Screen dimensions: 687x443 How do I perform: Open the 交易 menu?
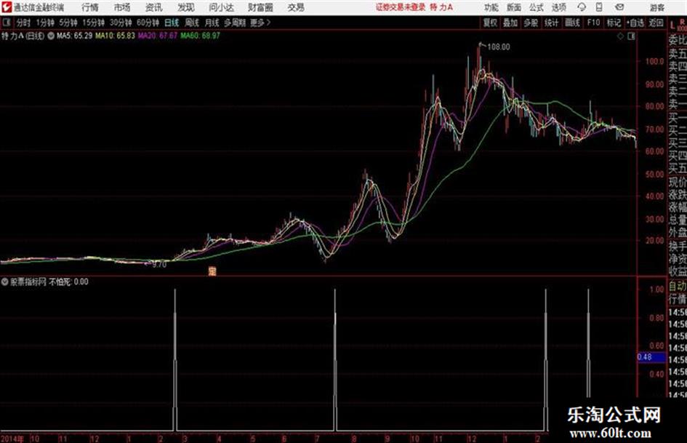tap(296, 7)
